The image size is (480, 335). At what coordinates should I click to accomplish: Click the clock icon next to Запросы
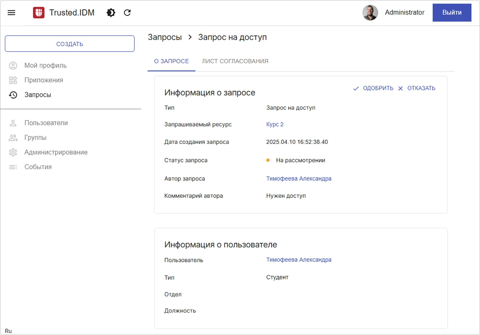13,95
